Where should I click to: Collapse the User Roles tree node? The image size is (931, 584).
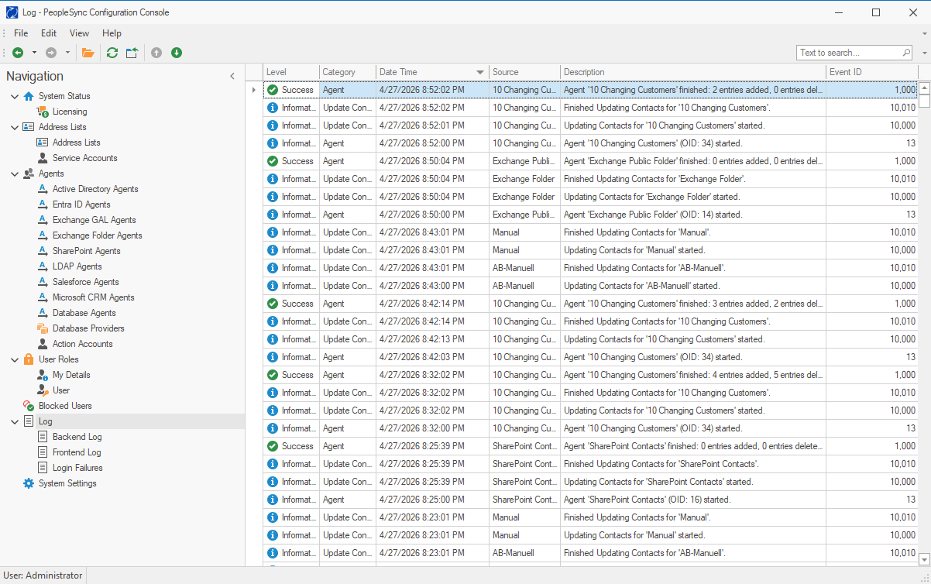[x=15, y=359]
